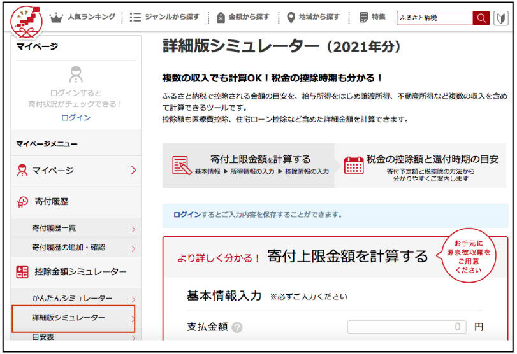This screenshot has height=354, width=517.
Task: Click the 支払金額 amount input field
Action: 407,327
